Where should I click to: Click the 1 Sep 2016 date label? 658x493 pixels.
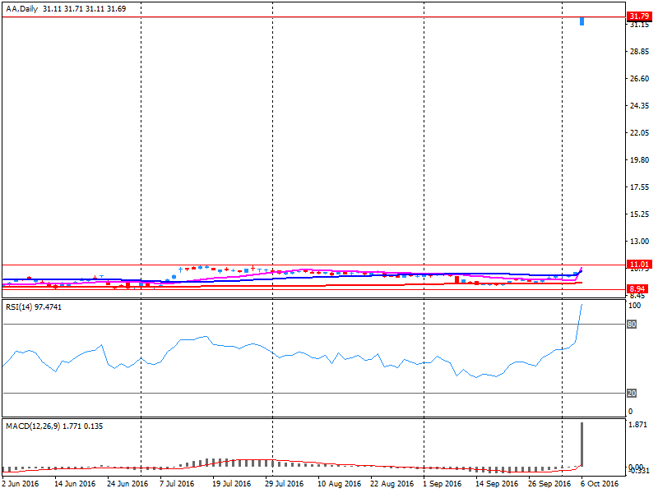click(442, 484)
